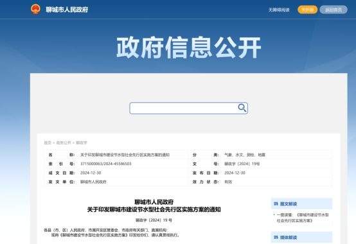Screen dimensions: 356x244
Task: Click the magnifying glass search icon
Action: point(242,108)
